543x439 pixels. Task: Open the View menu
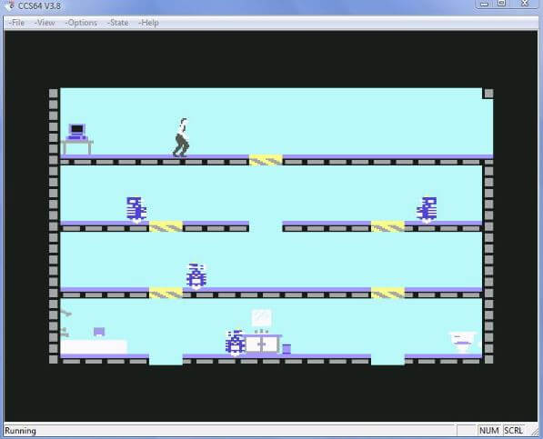click(45, 23)
